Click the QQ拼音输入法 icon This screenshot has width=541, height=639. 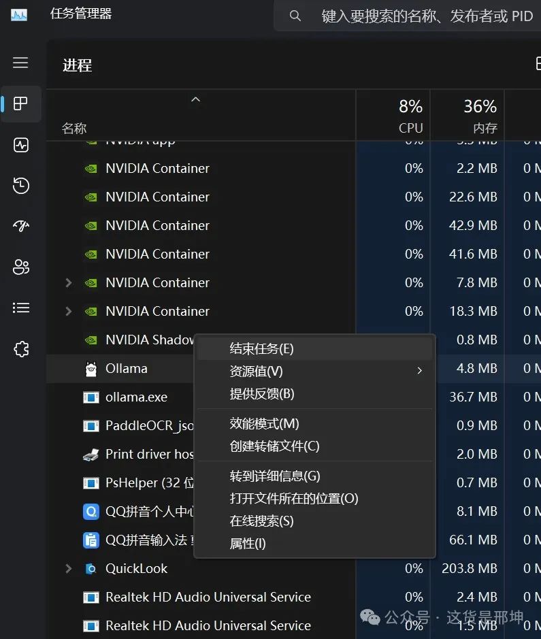(91, 540)
